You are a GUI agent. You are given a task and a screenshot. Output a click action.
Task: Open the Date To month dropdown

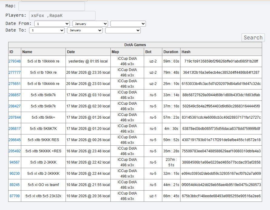pyautogui.click(x=85, y=30)
